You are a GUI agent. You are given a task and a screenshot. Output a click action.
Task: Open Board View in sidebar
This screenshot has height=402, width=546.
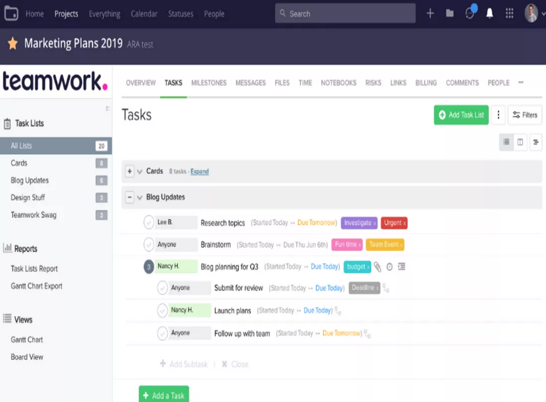pyautogui.click(x=27, y=357)
